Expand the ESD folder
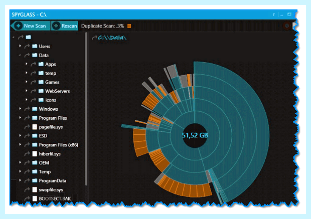 20,136
